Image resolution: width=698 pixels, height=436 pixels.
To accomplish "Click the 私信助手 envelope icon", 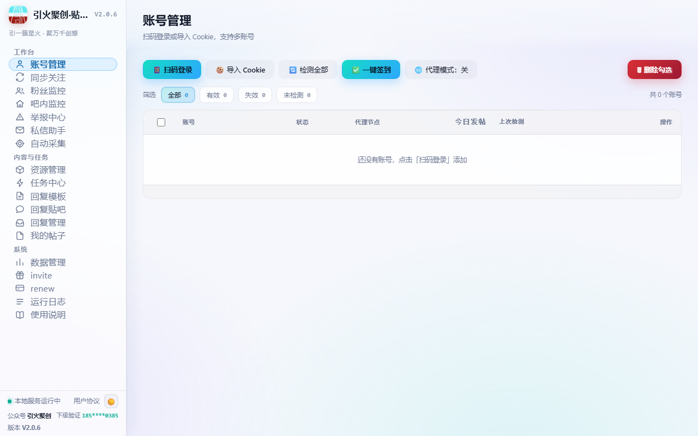I will pos(20,130).
